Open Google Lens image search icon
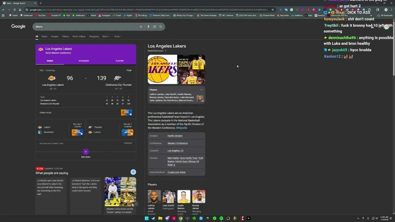This screenshot has width=395, height=222. pyautogui.click(x=155, y=27)
